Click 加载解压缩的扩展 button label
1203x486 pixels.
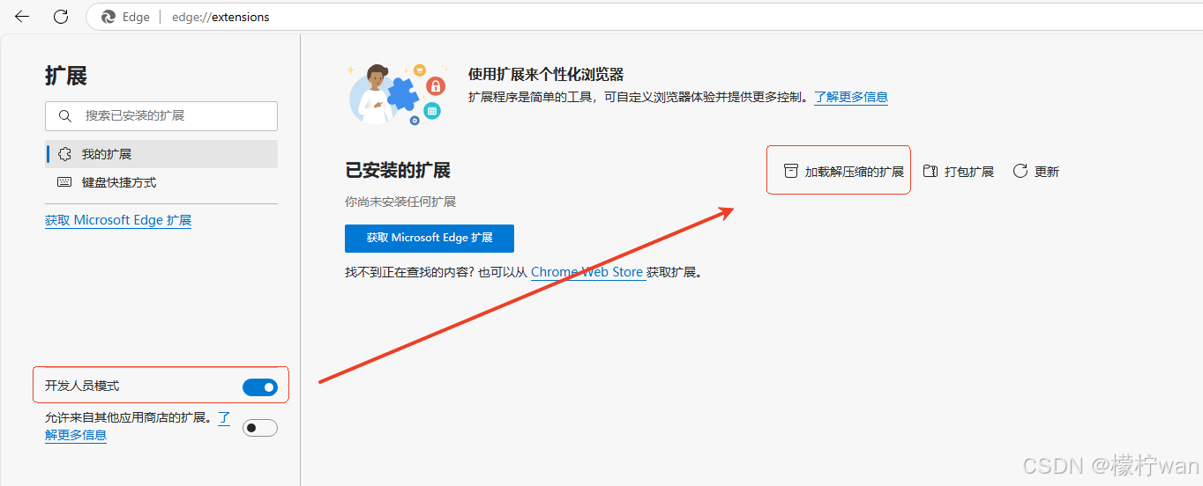pyautogui.click(x=855, y=172)
